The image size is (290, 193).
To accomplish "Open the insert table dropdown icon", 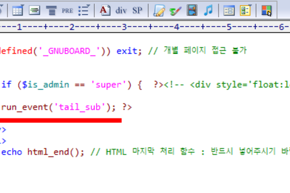I will 19,10.
